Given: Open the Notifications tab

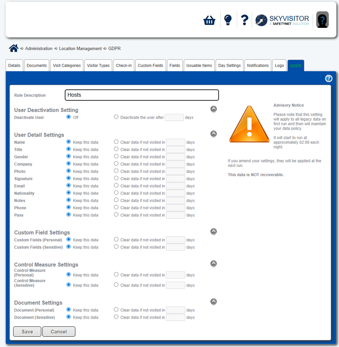Looking at the screenshot, I should click(x=258, y=65).
